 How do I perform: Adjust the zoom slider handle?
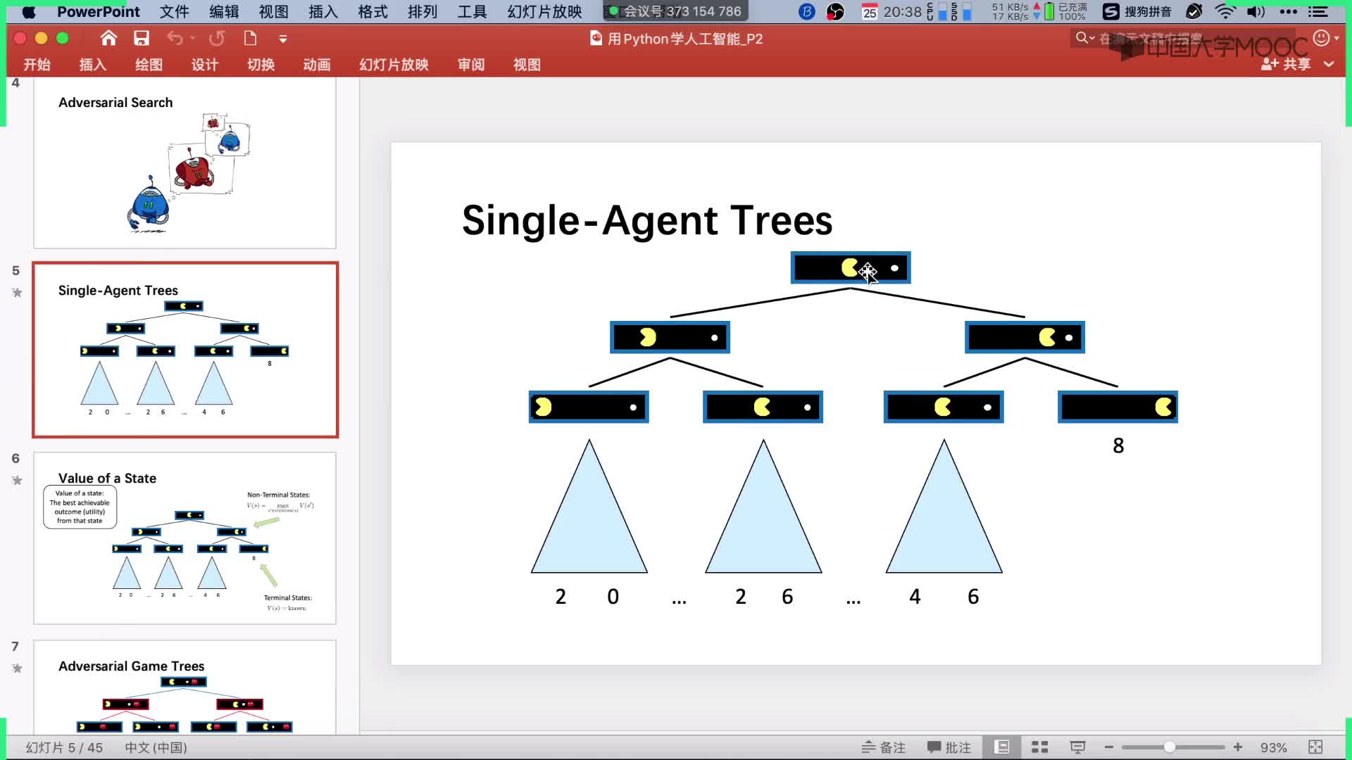1170,747
